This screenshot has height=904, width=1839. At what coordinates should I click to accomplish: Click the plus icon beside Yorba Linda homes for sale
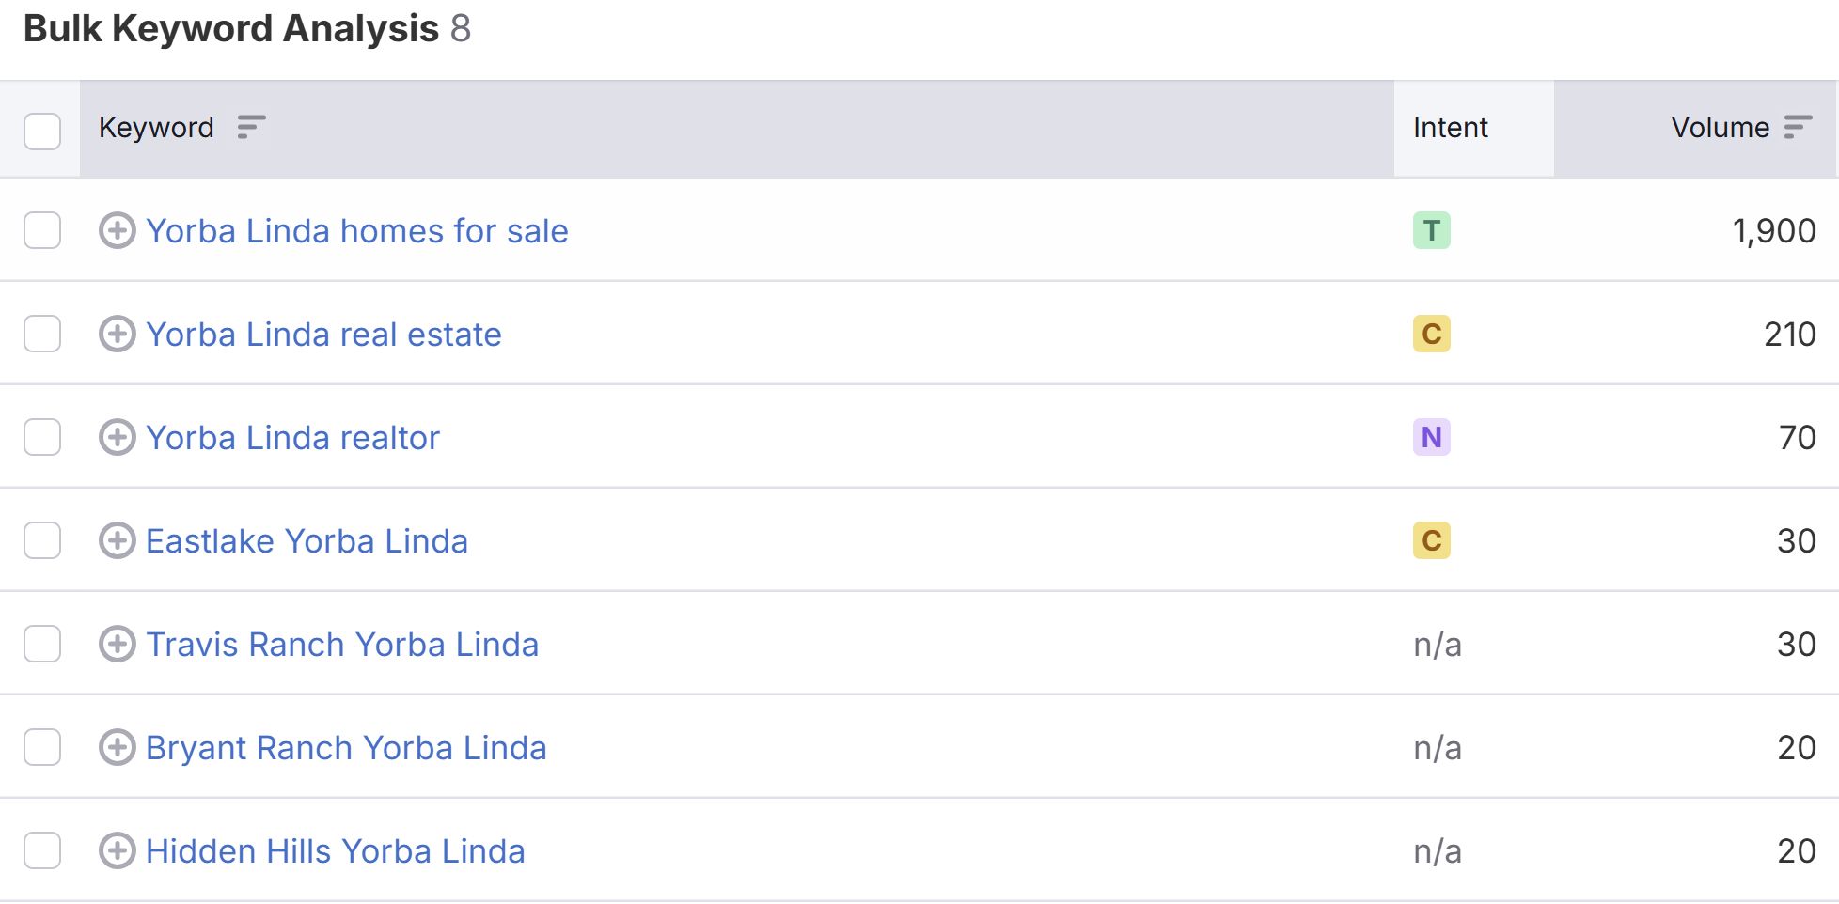click(118, 230)
